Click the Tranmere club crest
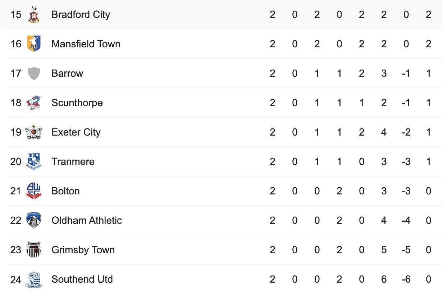The image size is (443, 297). pyautogui.click(x=34, y=161)
